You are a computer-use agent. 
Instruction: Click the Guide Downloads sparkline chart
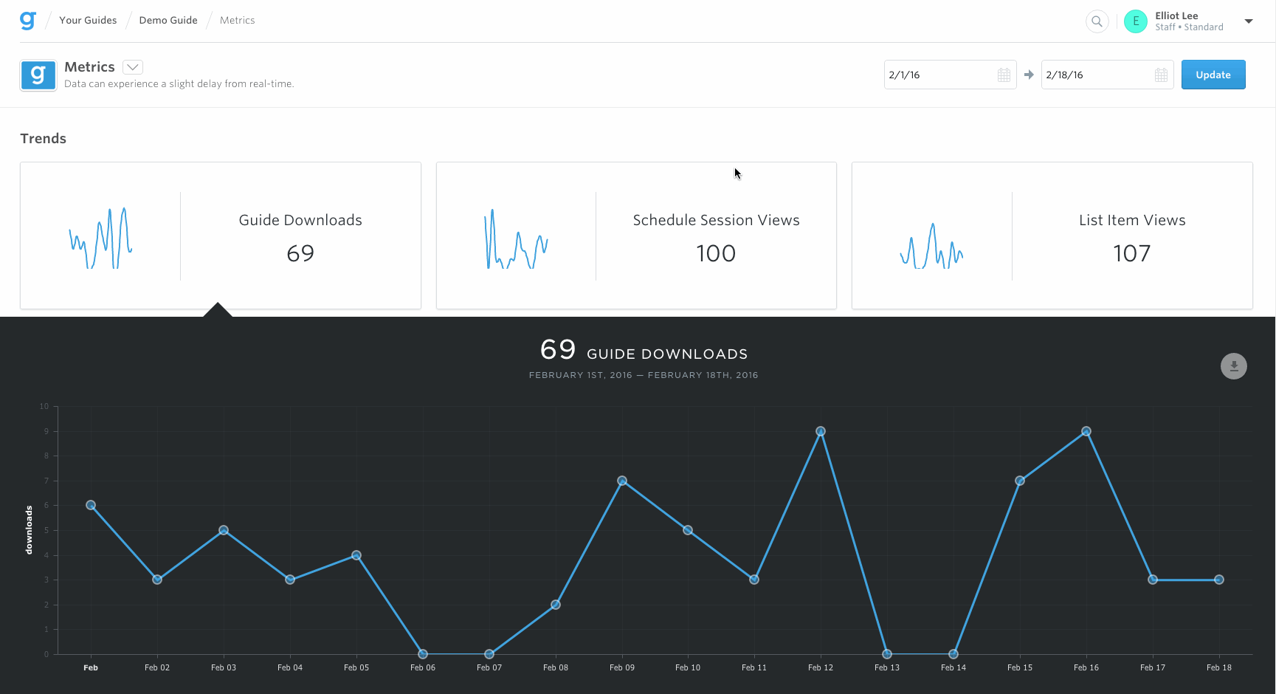coord(100,238)
